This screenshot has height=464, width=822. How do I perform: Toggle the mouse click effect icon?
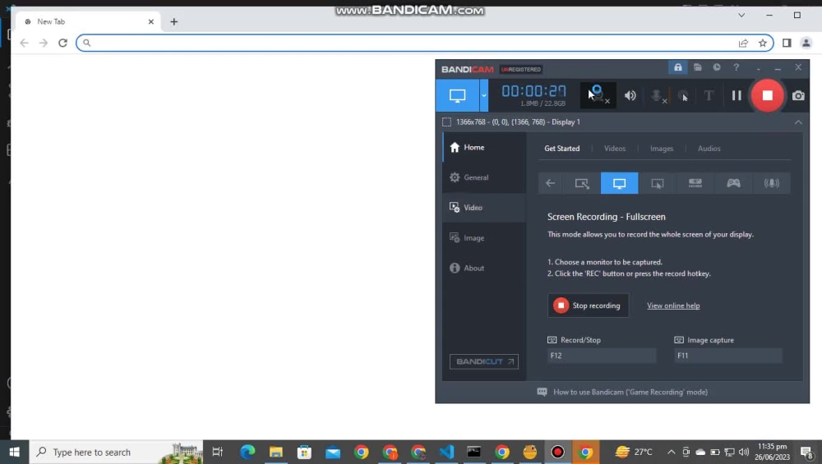[683, 95]
